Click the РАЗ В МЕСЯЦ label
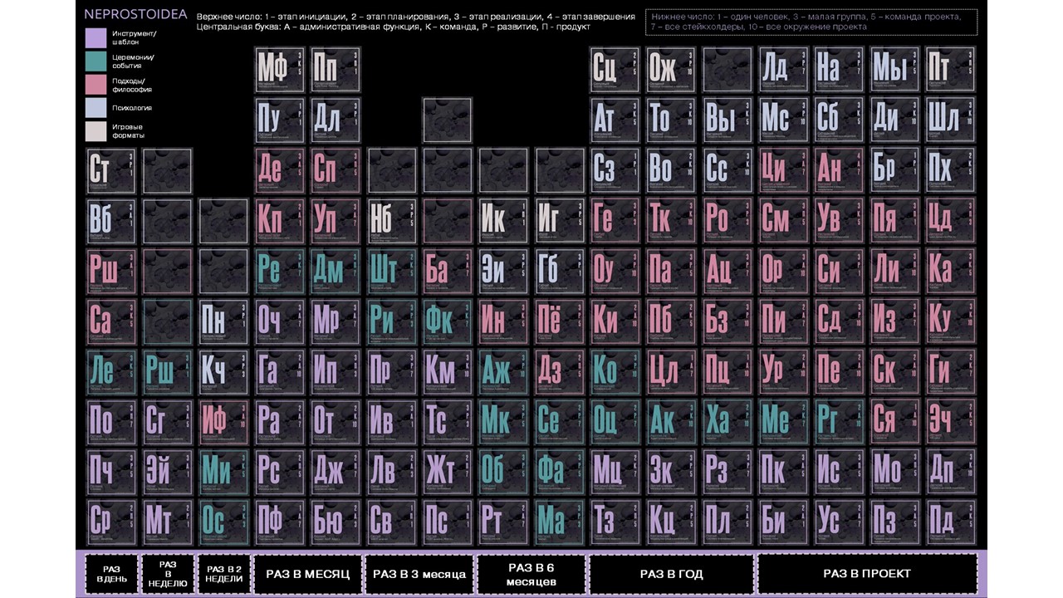 (308, 574)
